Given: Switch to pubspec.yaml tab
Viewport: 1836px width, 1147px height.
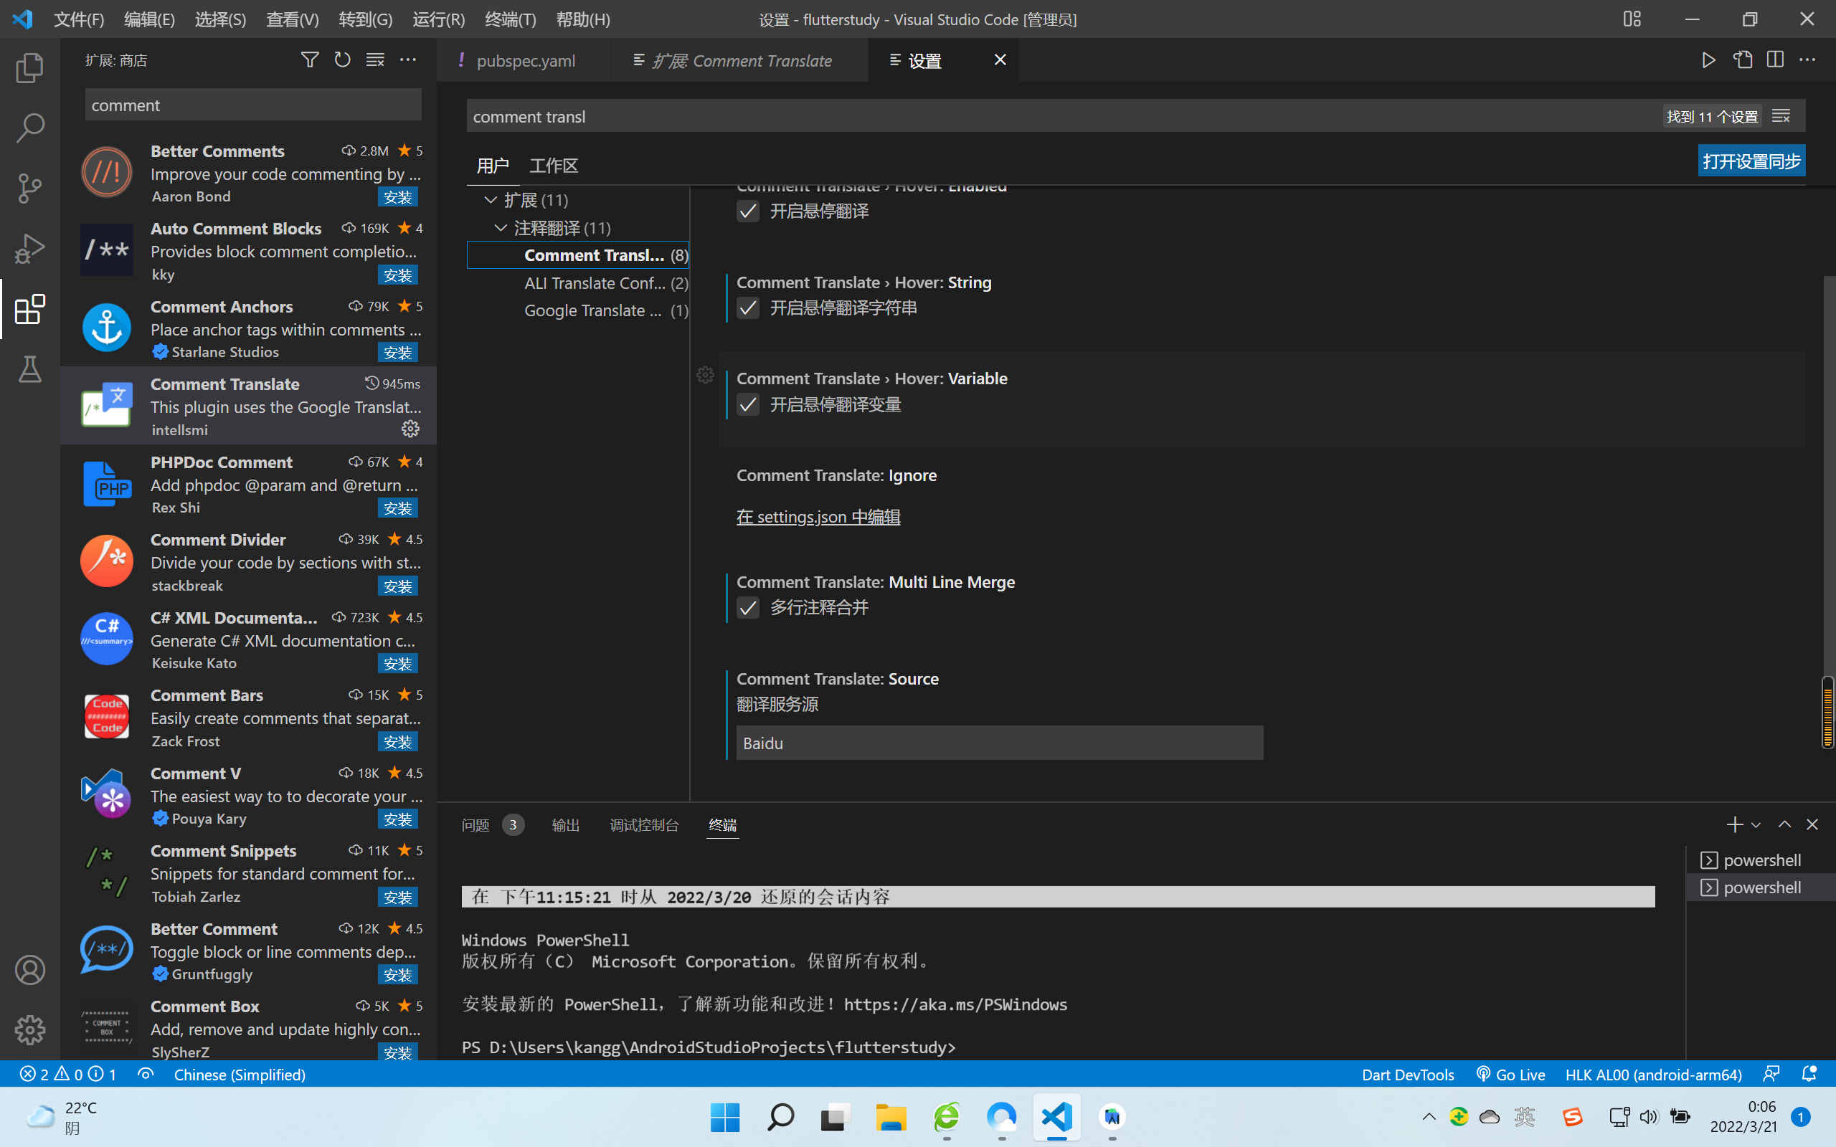Looking at the screenshot, I should [x=525, y=60].
